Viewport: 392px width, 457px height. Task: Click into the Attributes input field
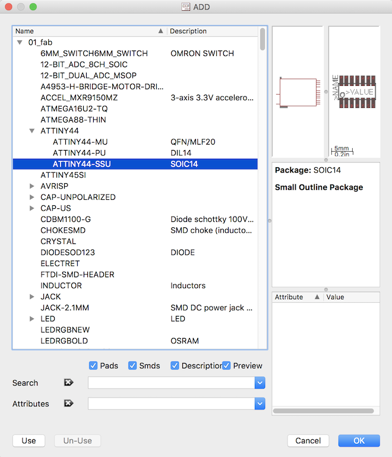click(x=172, y=403)
